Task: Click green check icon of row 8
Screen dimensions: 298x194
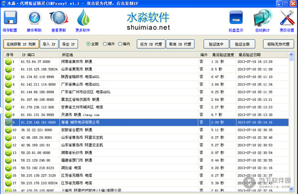Action: click(x=8, y=115)
